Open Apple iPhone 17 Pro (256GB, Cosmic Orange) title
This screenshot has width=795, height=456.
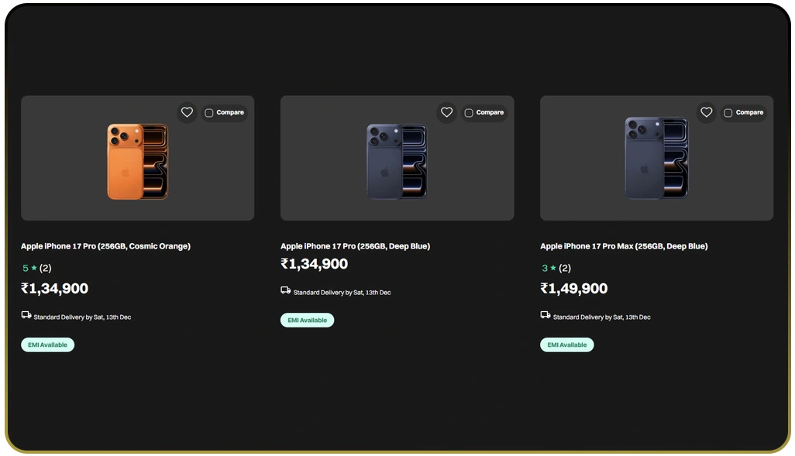coord(105,246)
